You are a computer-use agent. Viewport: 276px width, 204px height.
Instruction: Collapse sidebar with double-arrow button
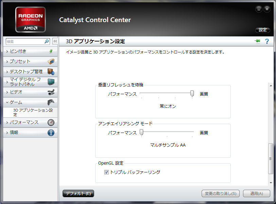55,41
